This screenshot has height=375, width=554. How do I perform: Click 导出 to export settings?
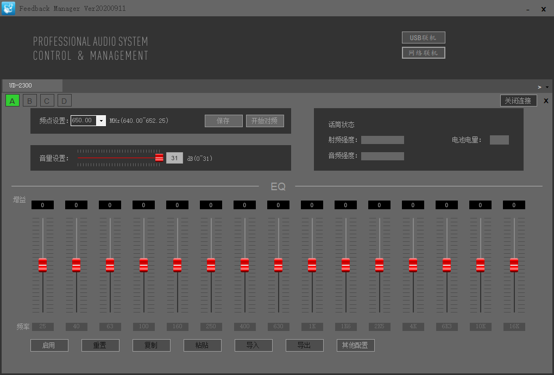(305, 345)
